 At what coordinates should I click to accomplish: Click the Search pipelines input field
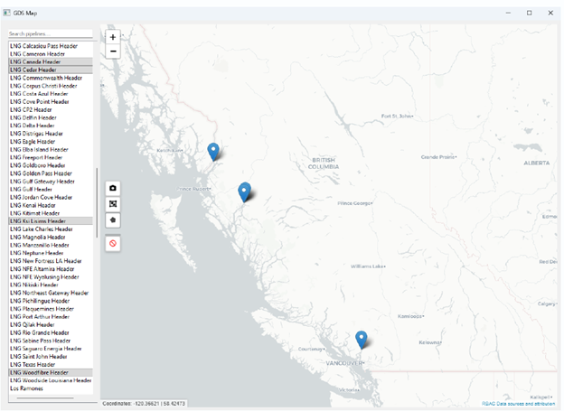pos(52,33)
